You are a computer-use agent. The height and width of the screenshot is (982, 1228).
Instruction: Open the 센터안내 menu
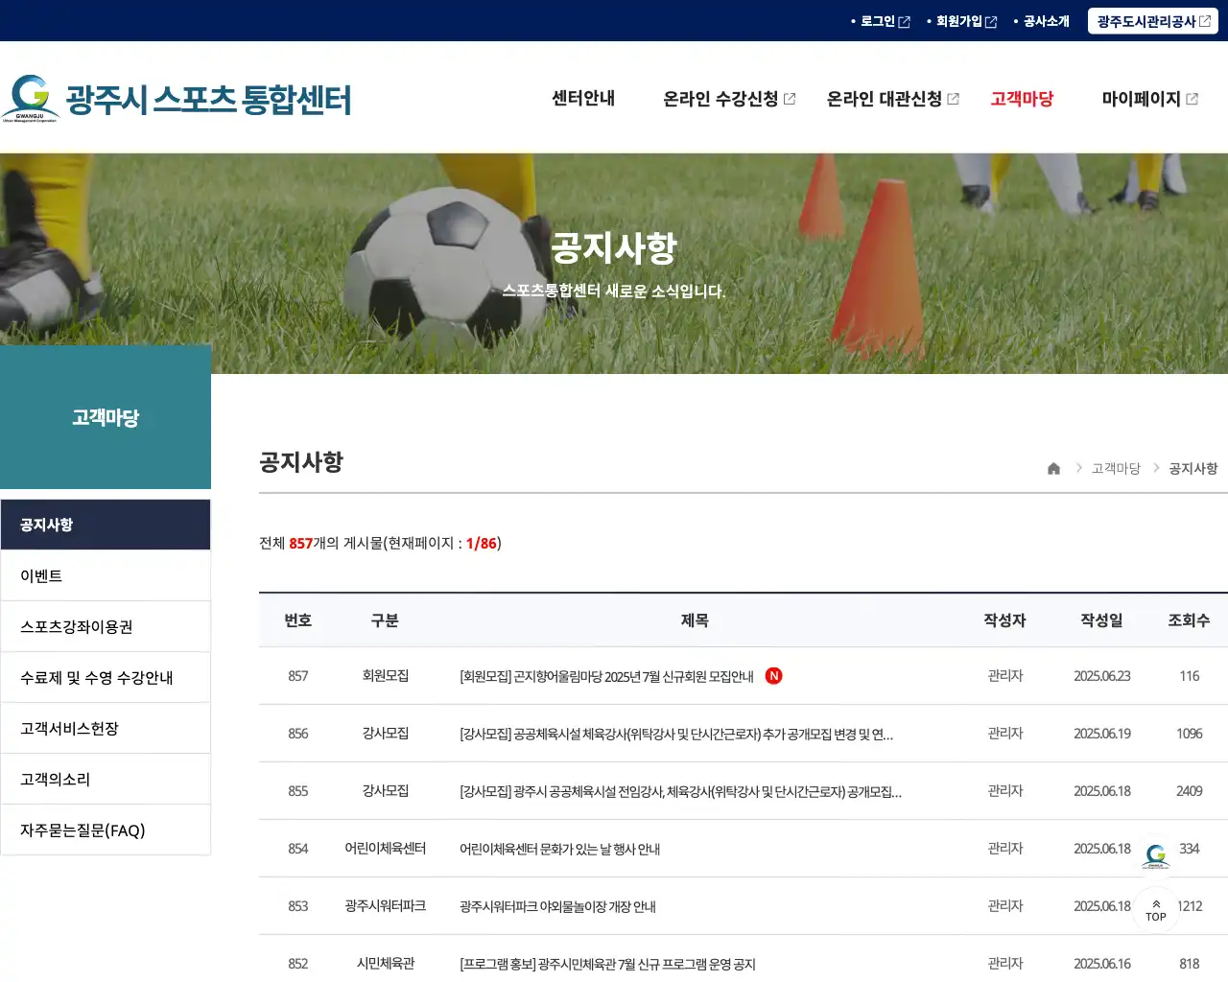click(583, 98)
